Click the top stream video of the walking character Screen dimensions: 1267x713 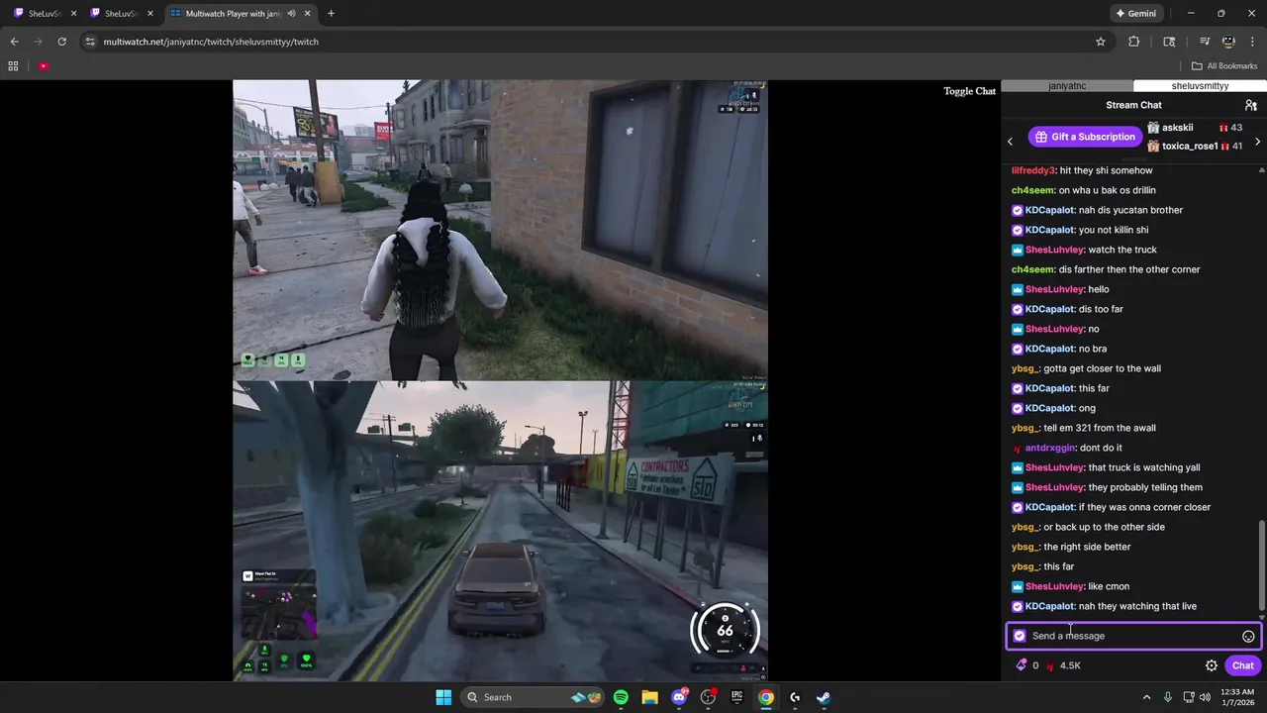[500, 230]
